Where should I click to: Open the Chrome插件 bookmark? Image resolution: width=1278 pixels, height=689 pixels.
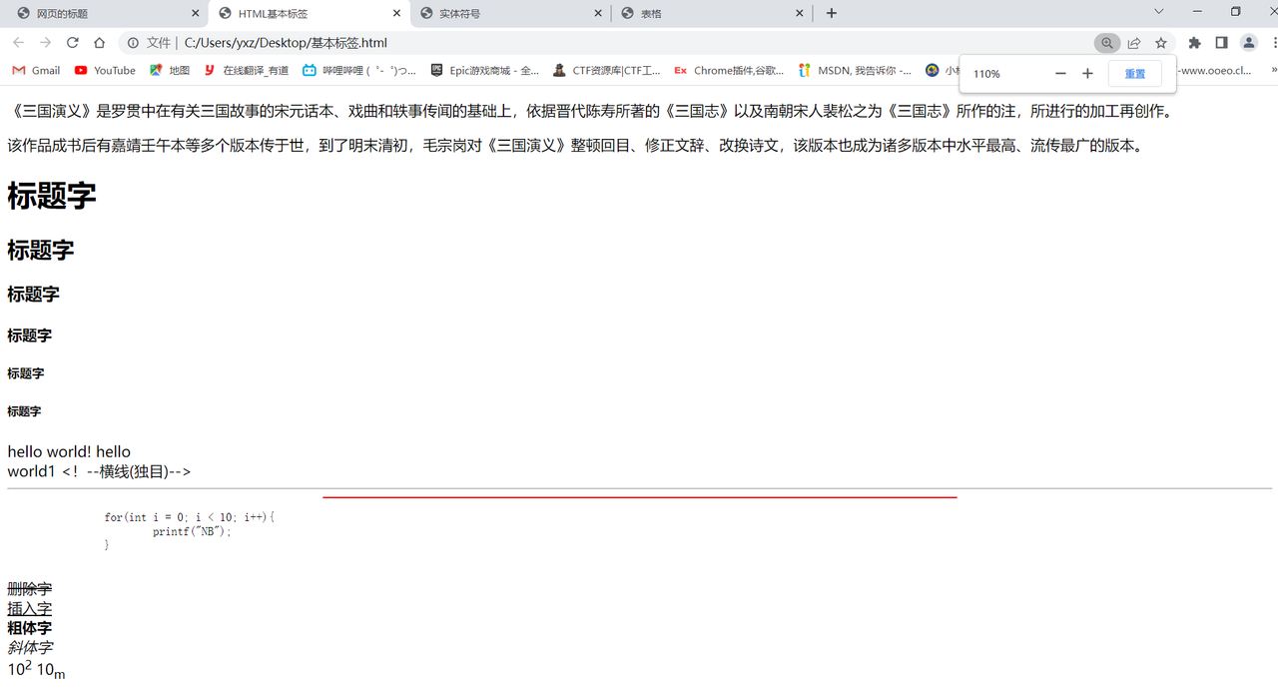tap(729, 71)
